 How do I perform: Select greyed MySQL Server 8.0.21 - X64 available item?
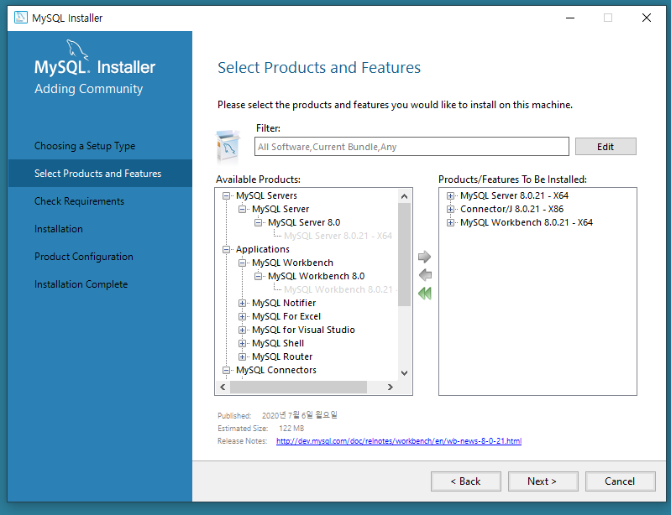[x=338, y=236]
